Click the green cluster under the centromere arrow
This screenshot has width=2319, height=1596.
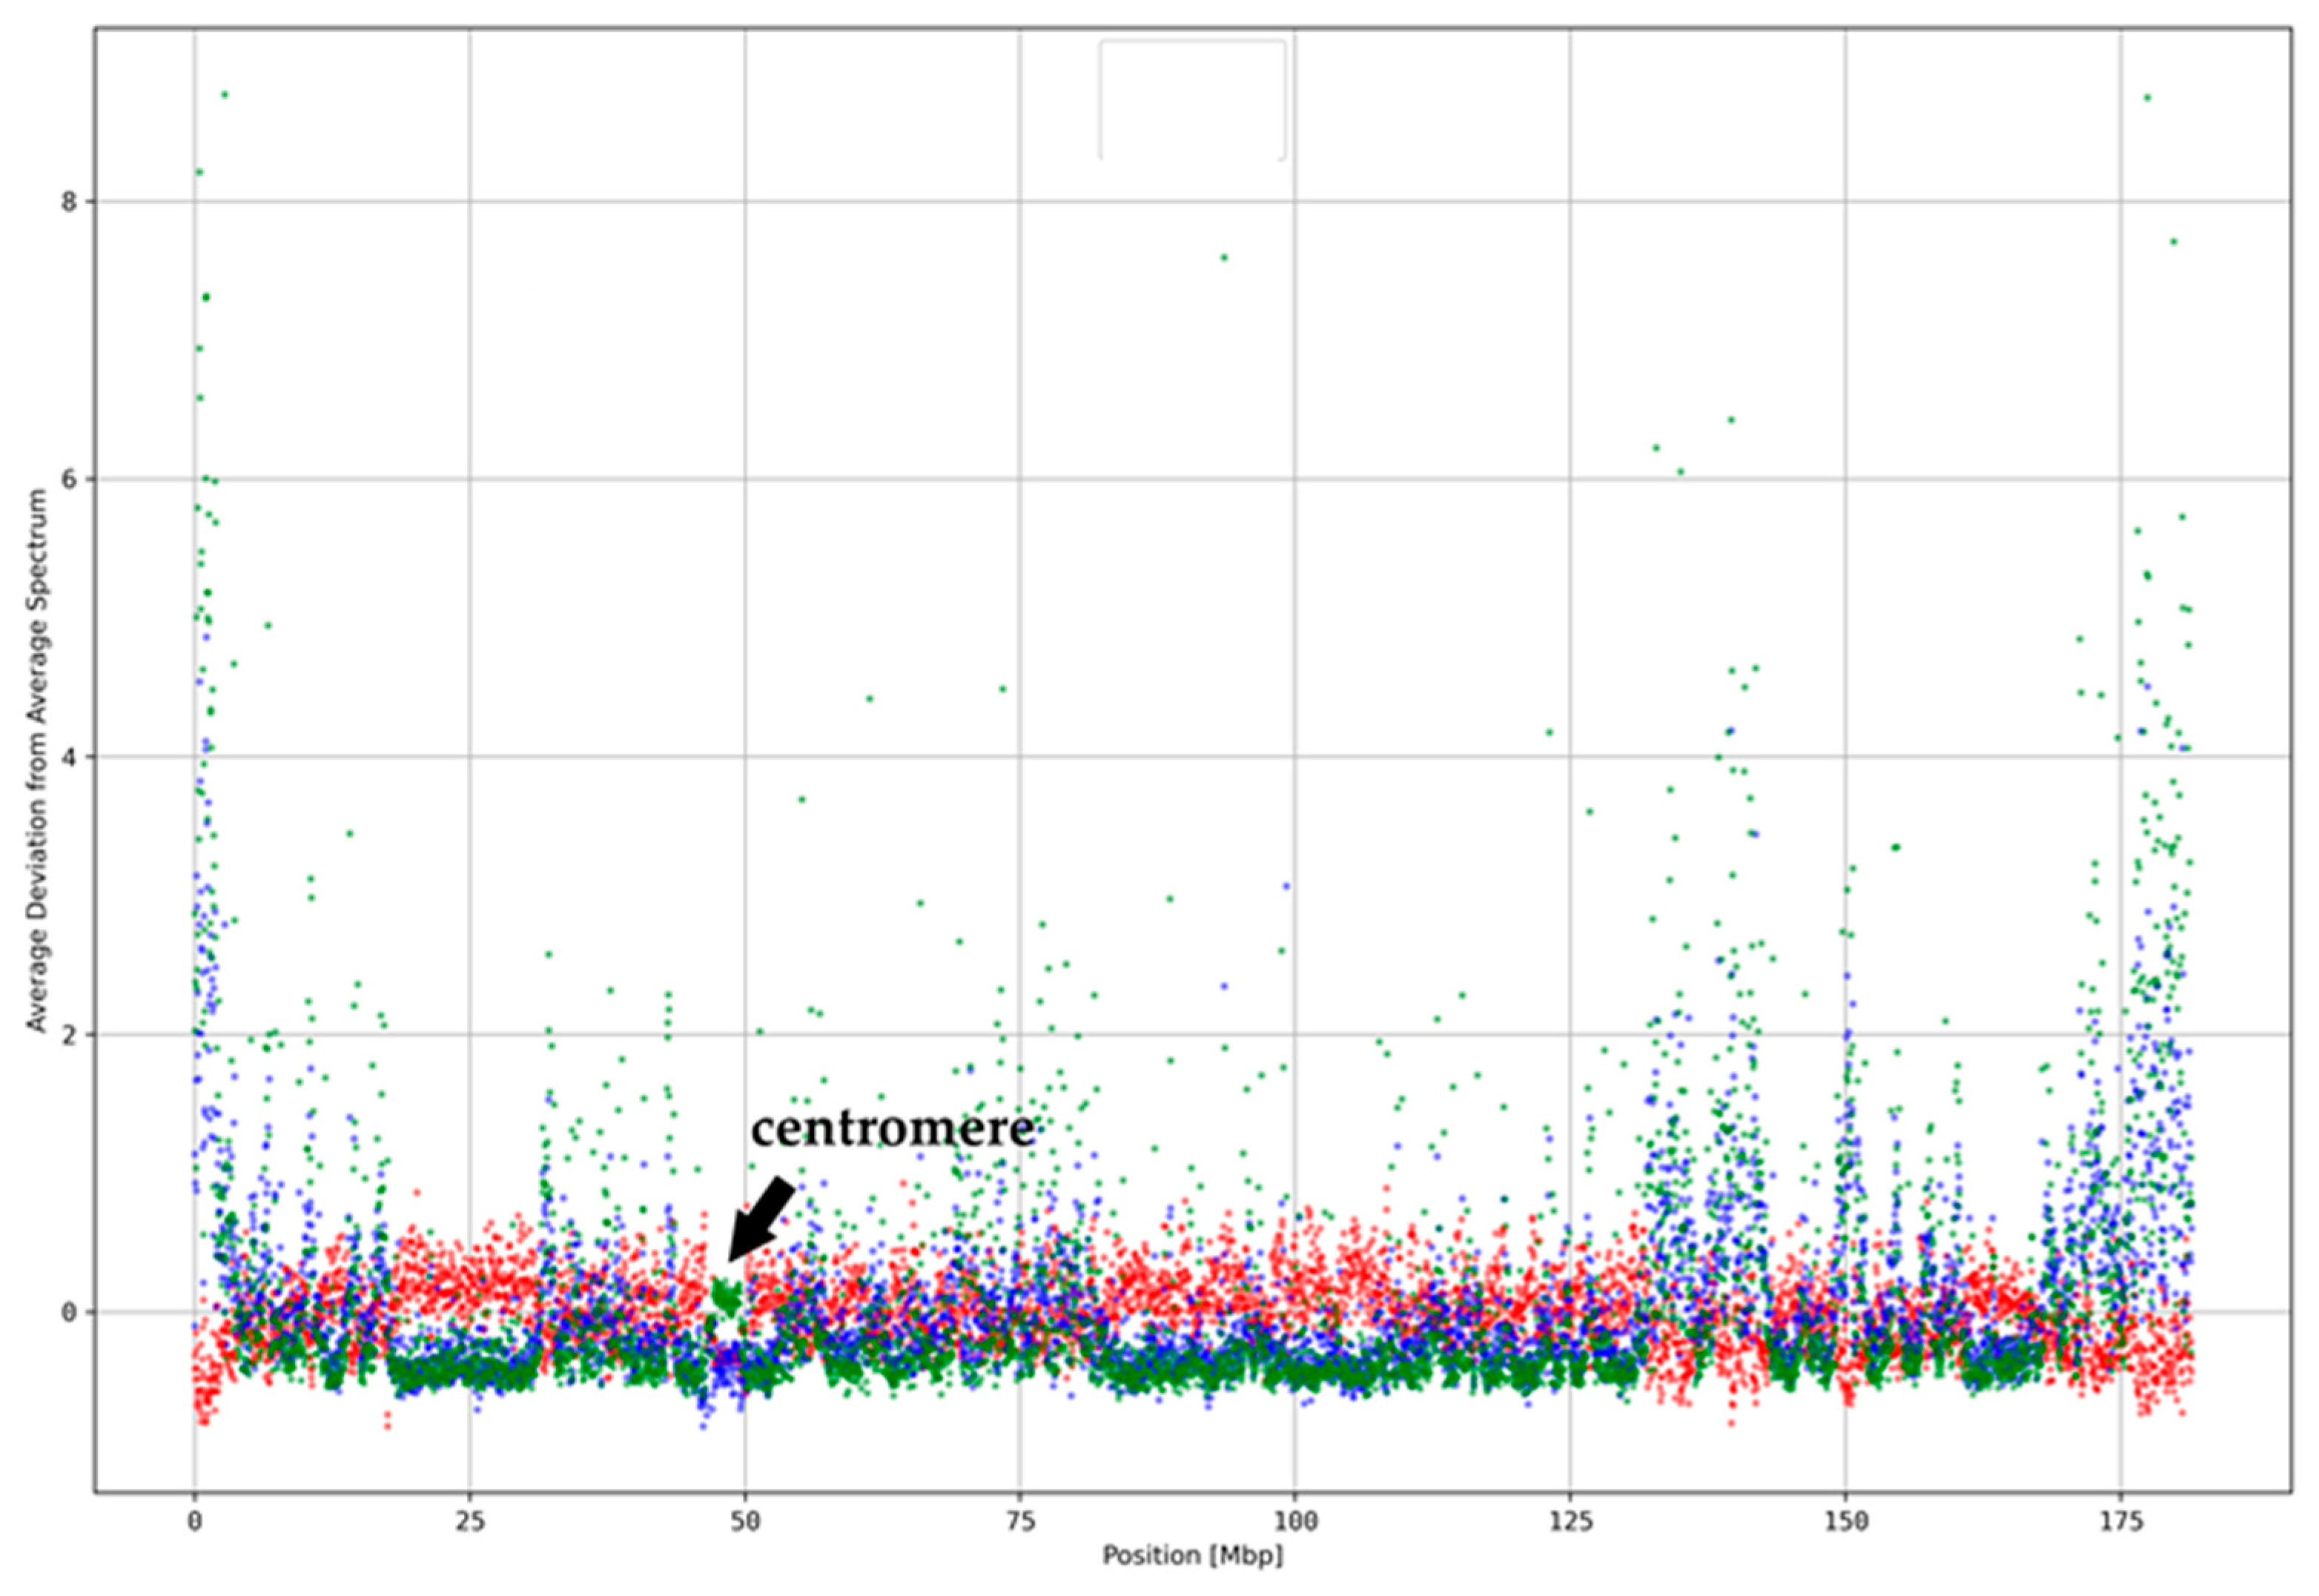click(x=727, y=1299)
